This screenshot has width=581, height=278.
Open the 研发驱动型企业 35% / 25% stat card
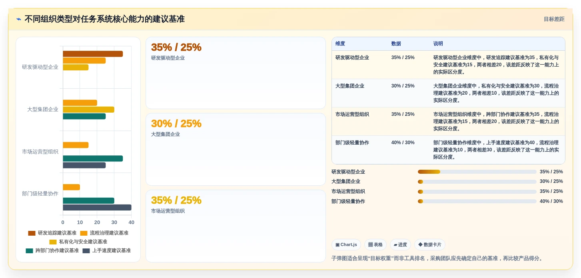click(x=236, y=73)
